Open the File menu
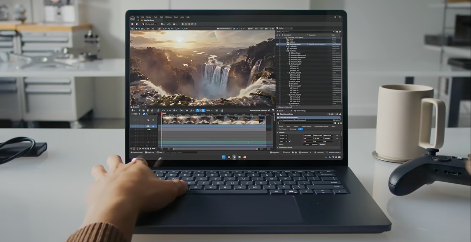The width and height of the screenshot is (471, 242). tap(138, 17)
